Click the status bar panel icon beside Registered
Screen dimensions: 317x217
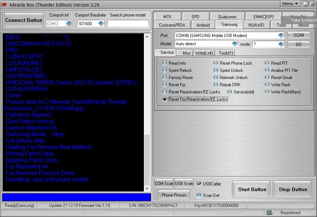(269, 212)
